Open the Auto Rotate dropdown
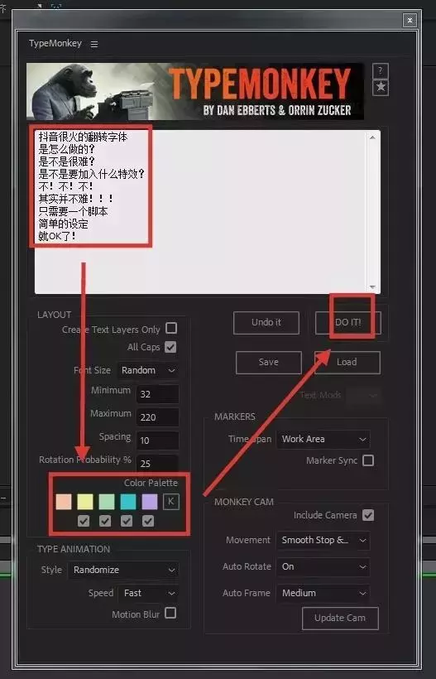The width and height of the screenshot is (436, 679). click(x=323, y=567)
